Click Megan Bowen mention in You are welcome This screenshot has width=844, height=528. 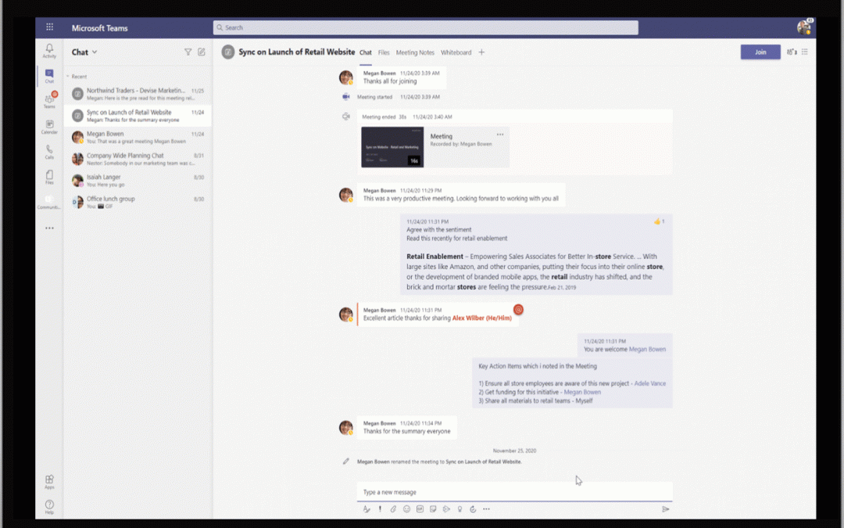click(647, 349)
